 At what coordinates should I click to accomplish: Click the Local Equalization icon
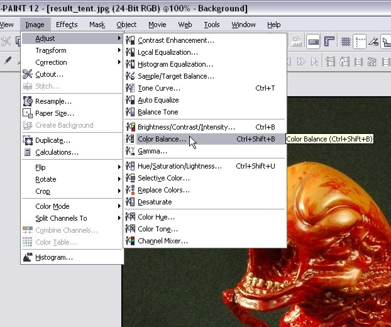[130, 52]
